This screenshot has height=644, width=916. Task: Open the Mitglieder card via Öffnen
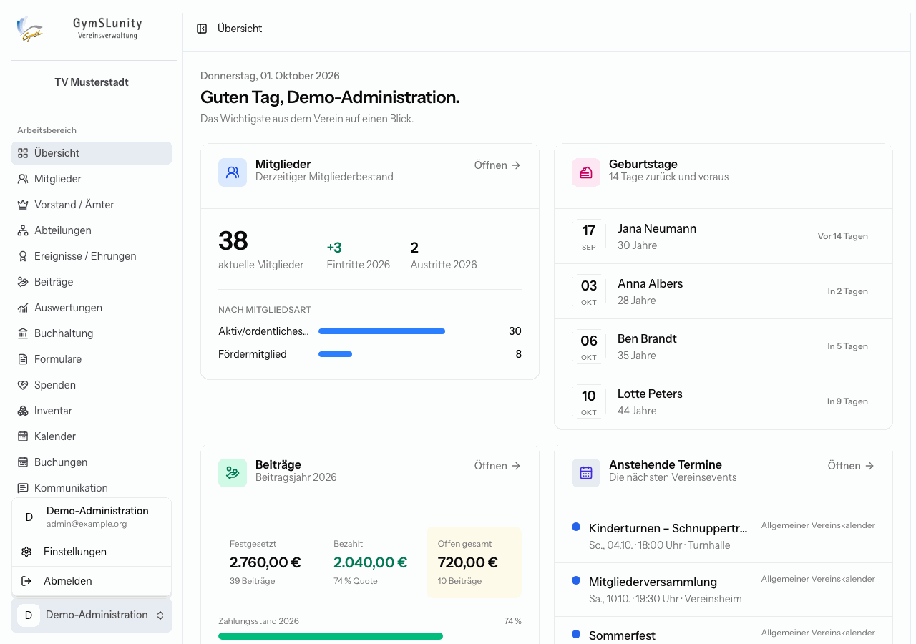coord(497,165)
